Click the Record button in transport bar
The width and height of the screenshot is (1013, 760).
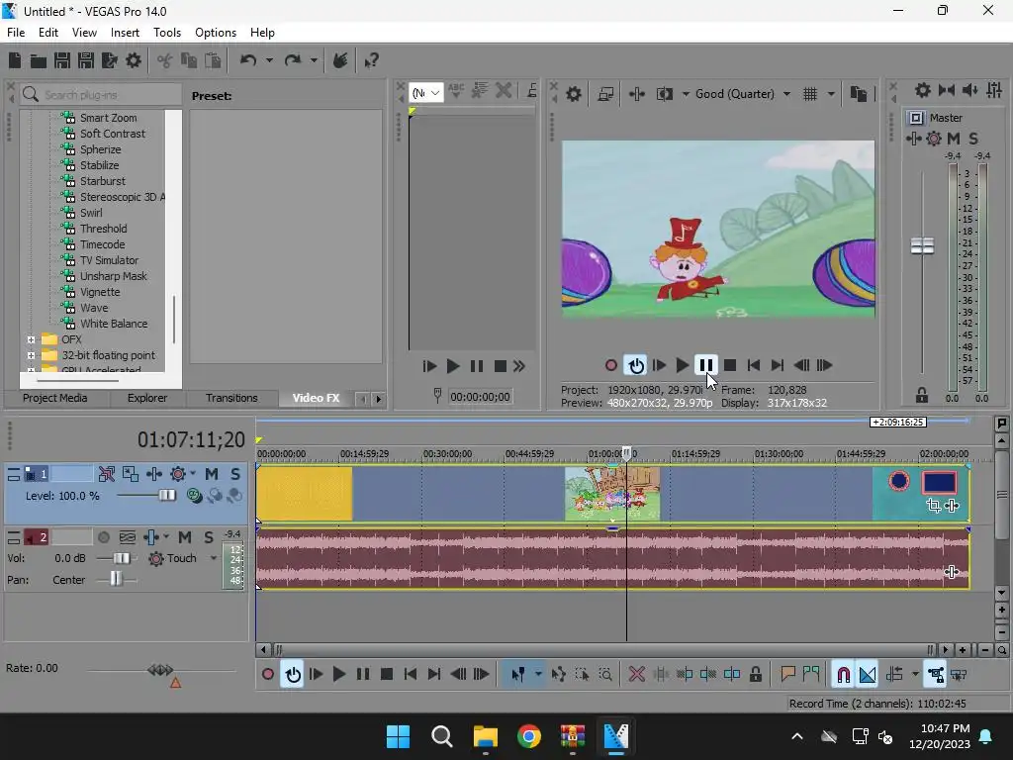[267, 675]
